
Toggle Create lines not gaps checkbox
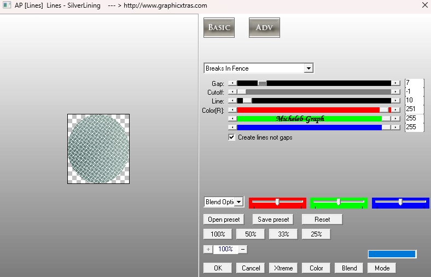[232, 137]
